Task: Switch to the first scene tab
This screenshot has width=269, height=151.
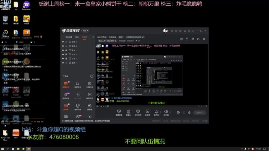Action: point(69,37)
